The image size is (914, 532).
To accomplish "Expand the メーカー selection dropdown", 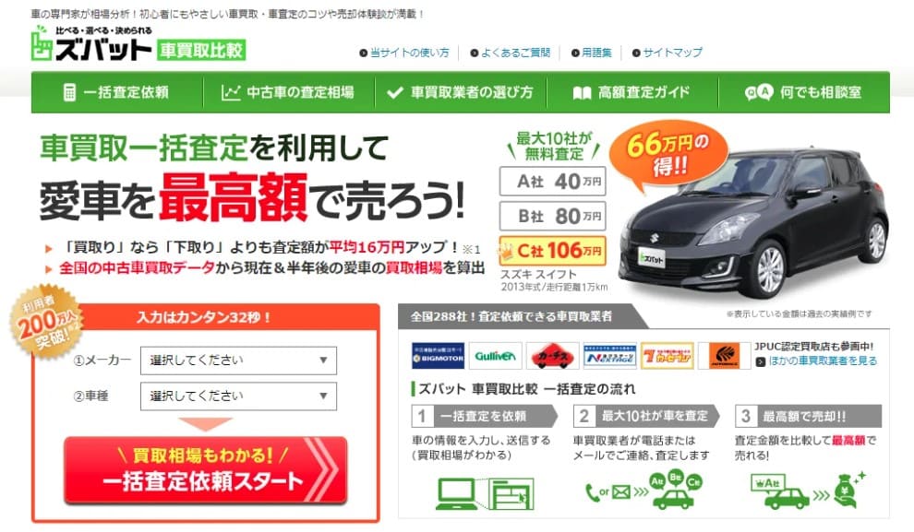I will (238, 361).
